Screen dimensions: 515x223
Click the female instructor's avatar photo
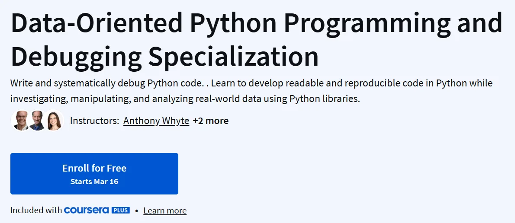(53, 121)
